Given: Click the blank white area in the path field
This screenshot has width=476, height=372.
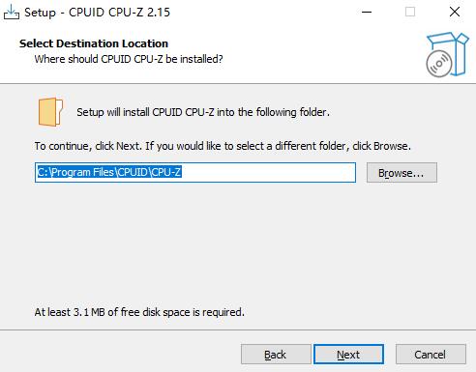Looking at the screenshot, I should [268, 173].
